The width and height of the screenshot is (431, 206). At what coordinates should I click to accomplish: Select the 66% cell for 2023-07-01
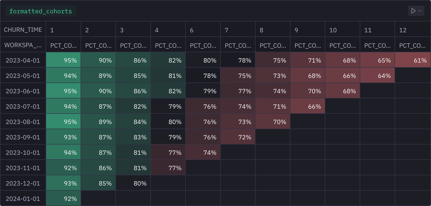308,106
